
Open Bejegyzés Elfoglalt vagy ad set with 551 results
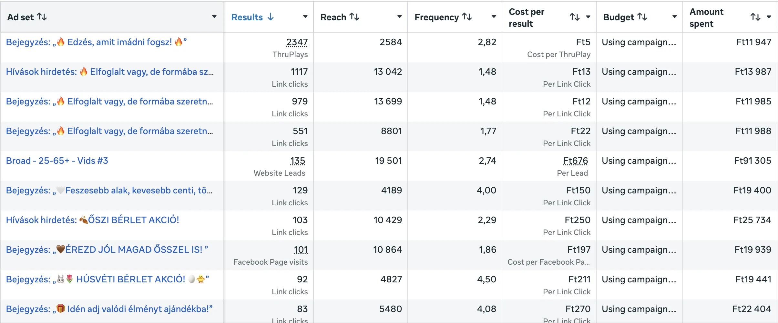[x=109, y=131]
